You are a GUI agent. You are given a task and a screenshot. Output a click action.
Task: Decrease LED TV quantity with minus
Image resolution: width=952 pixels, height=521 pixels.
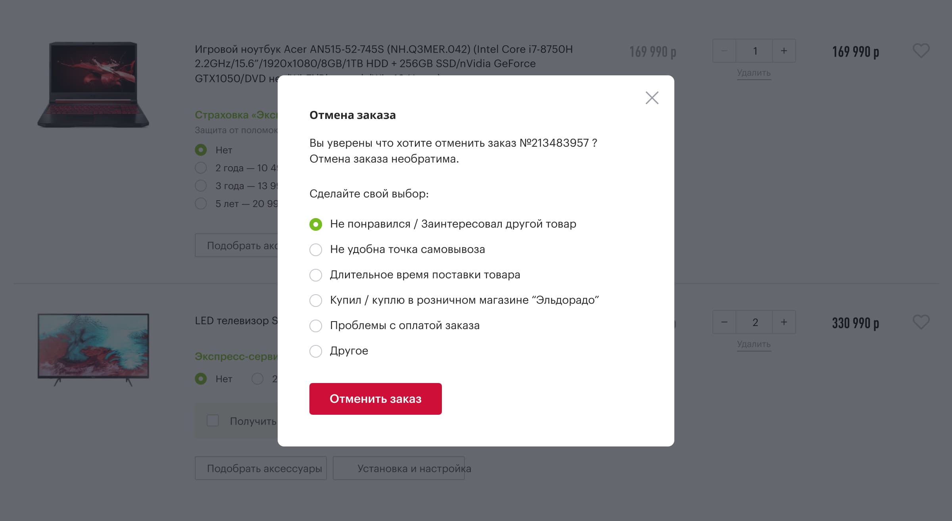724,322
